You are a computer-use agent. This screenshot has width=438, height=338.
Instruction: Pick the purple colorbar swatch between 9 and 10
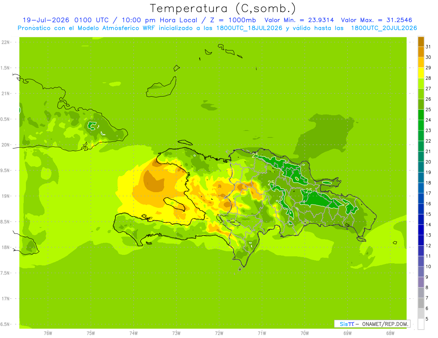pyautogui.click(x=421, y=272)
